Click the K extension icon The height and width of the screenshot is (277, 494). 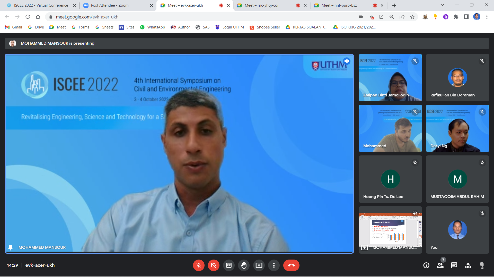point(446,17)
